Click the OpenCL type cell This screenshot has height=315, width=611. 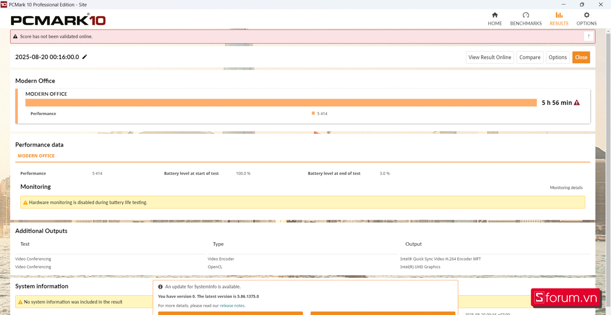(x=215, y=267)
